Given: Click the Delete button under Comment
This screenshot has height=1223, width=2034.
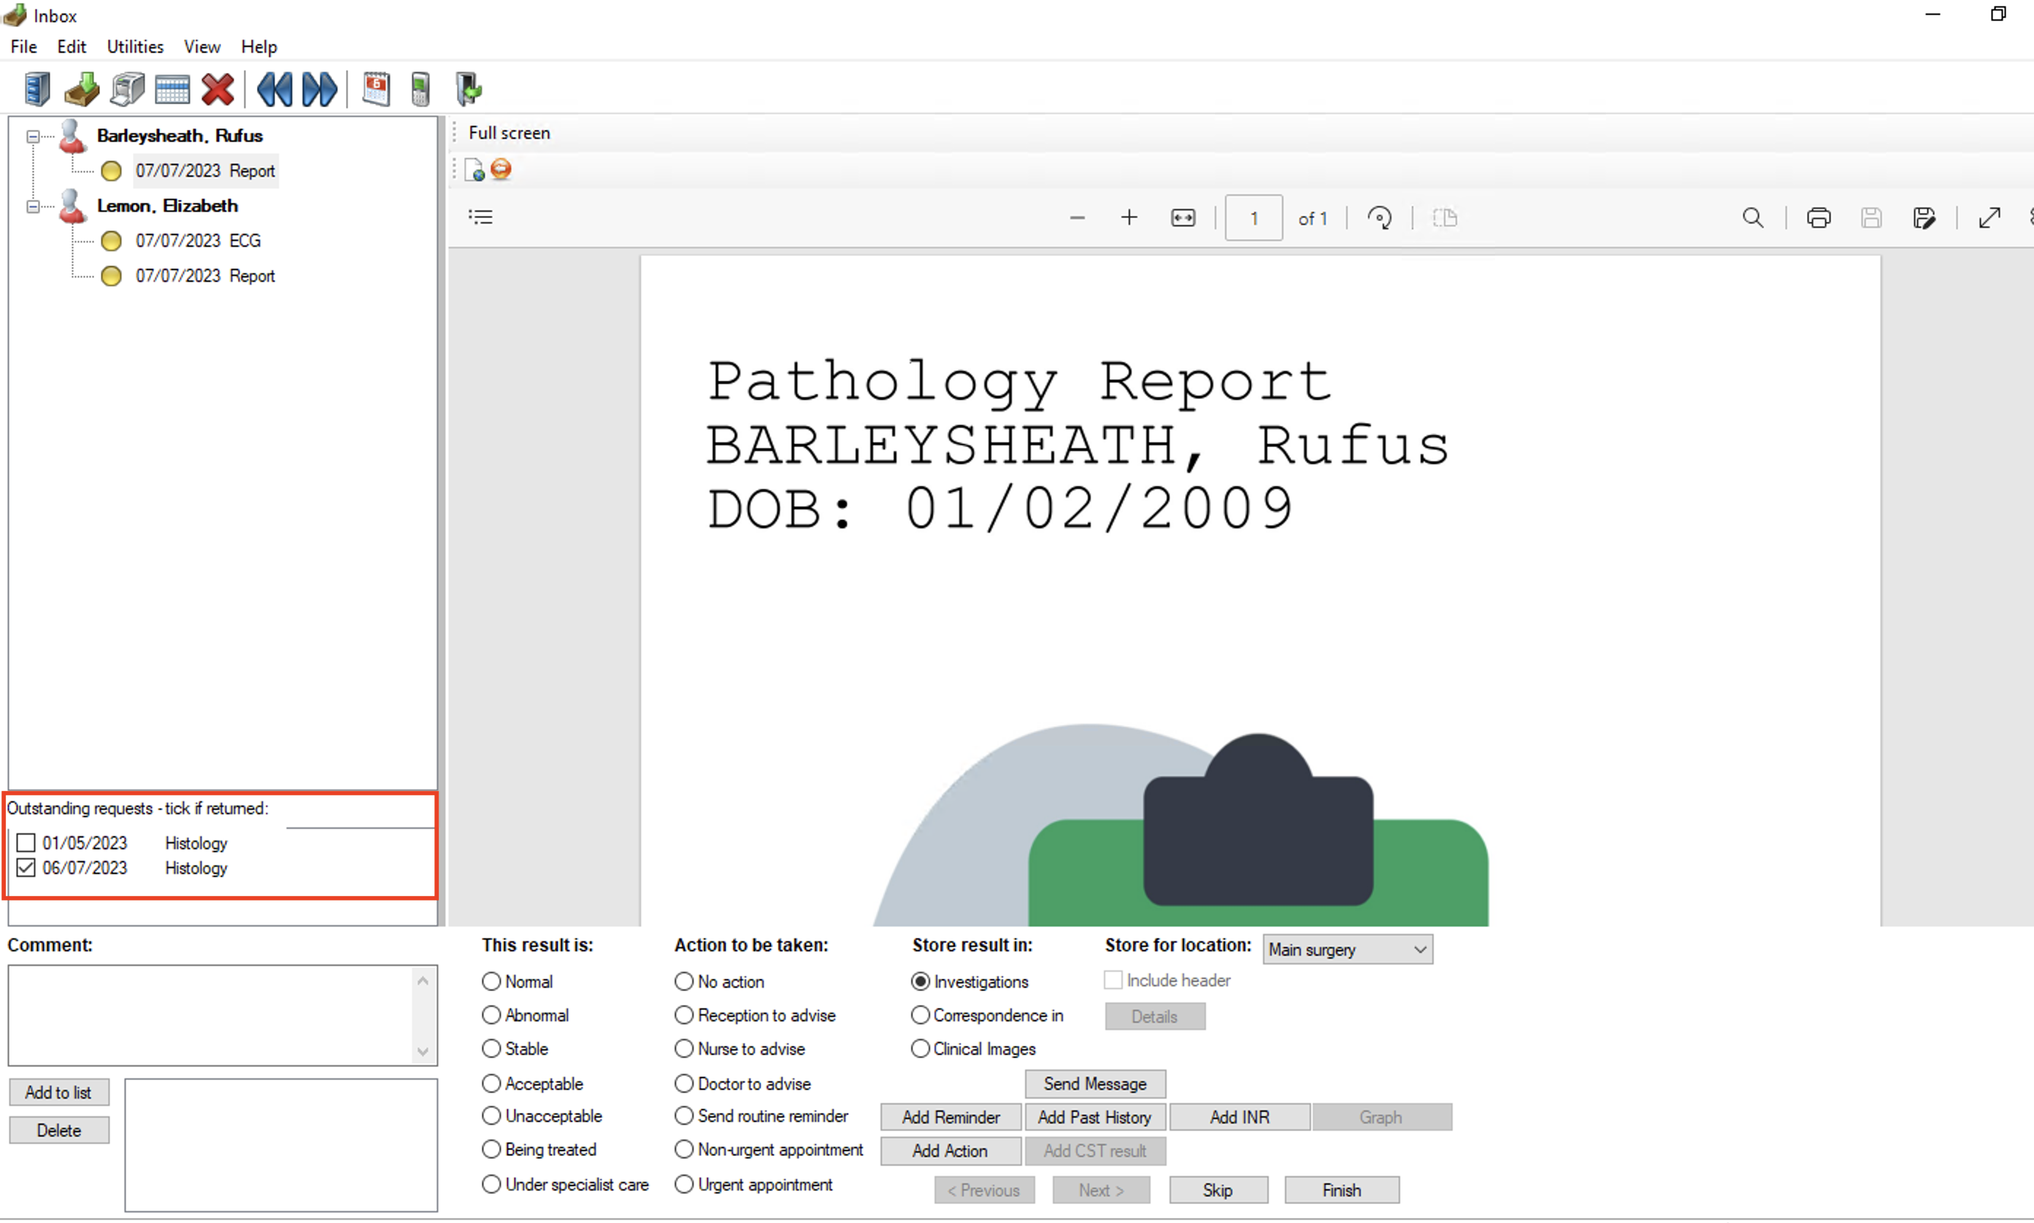Looking at the screenshot, I should (58, 1130).
